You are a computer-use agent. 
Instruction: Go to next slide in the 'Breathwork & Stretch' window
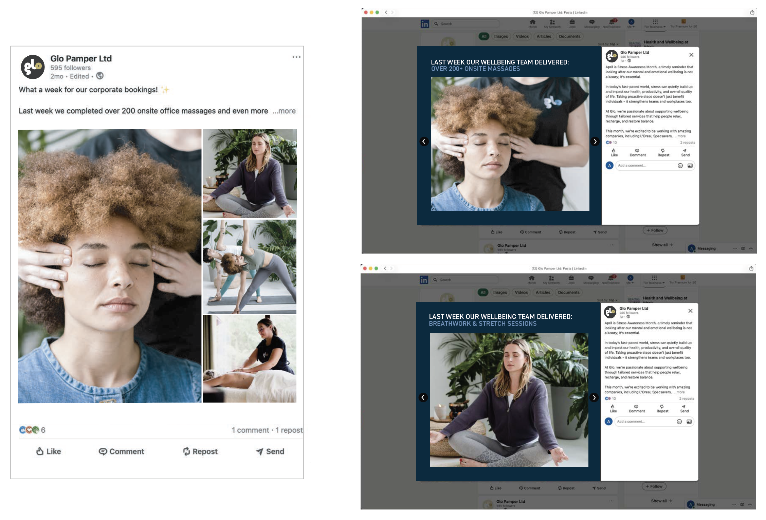(x=594, y=397)
